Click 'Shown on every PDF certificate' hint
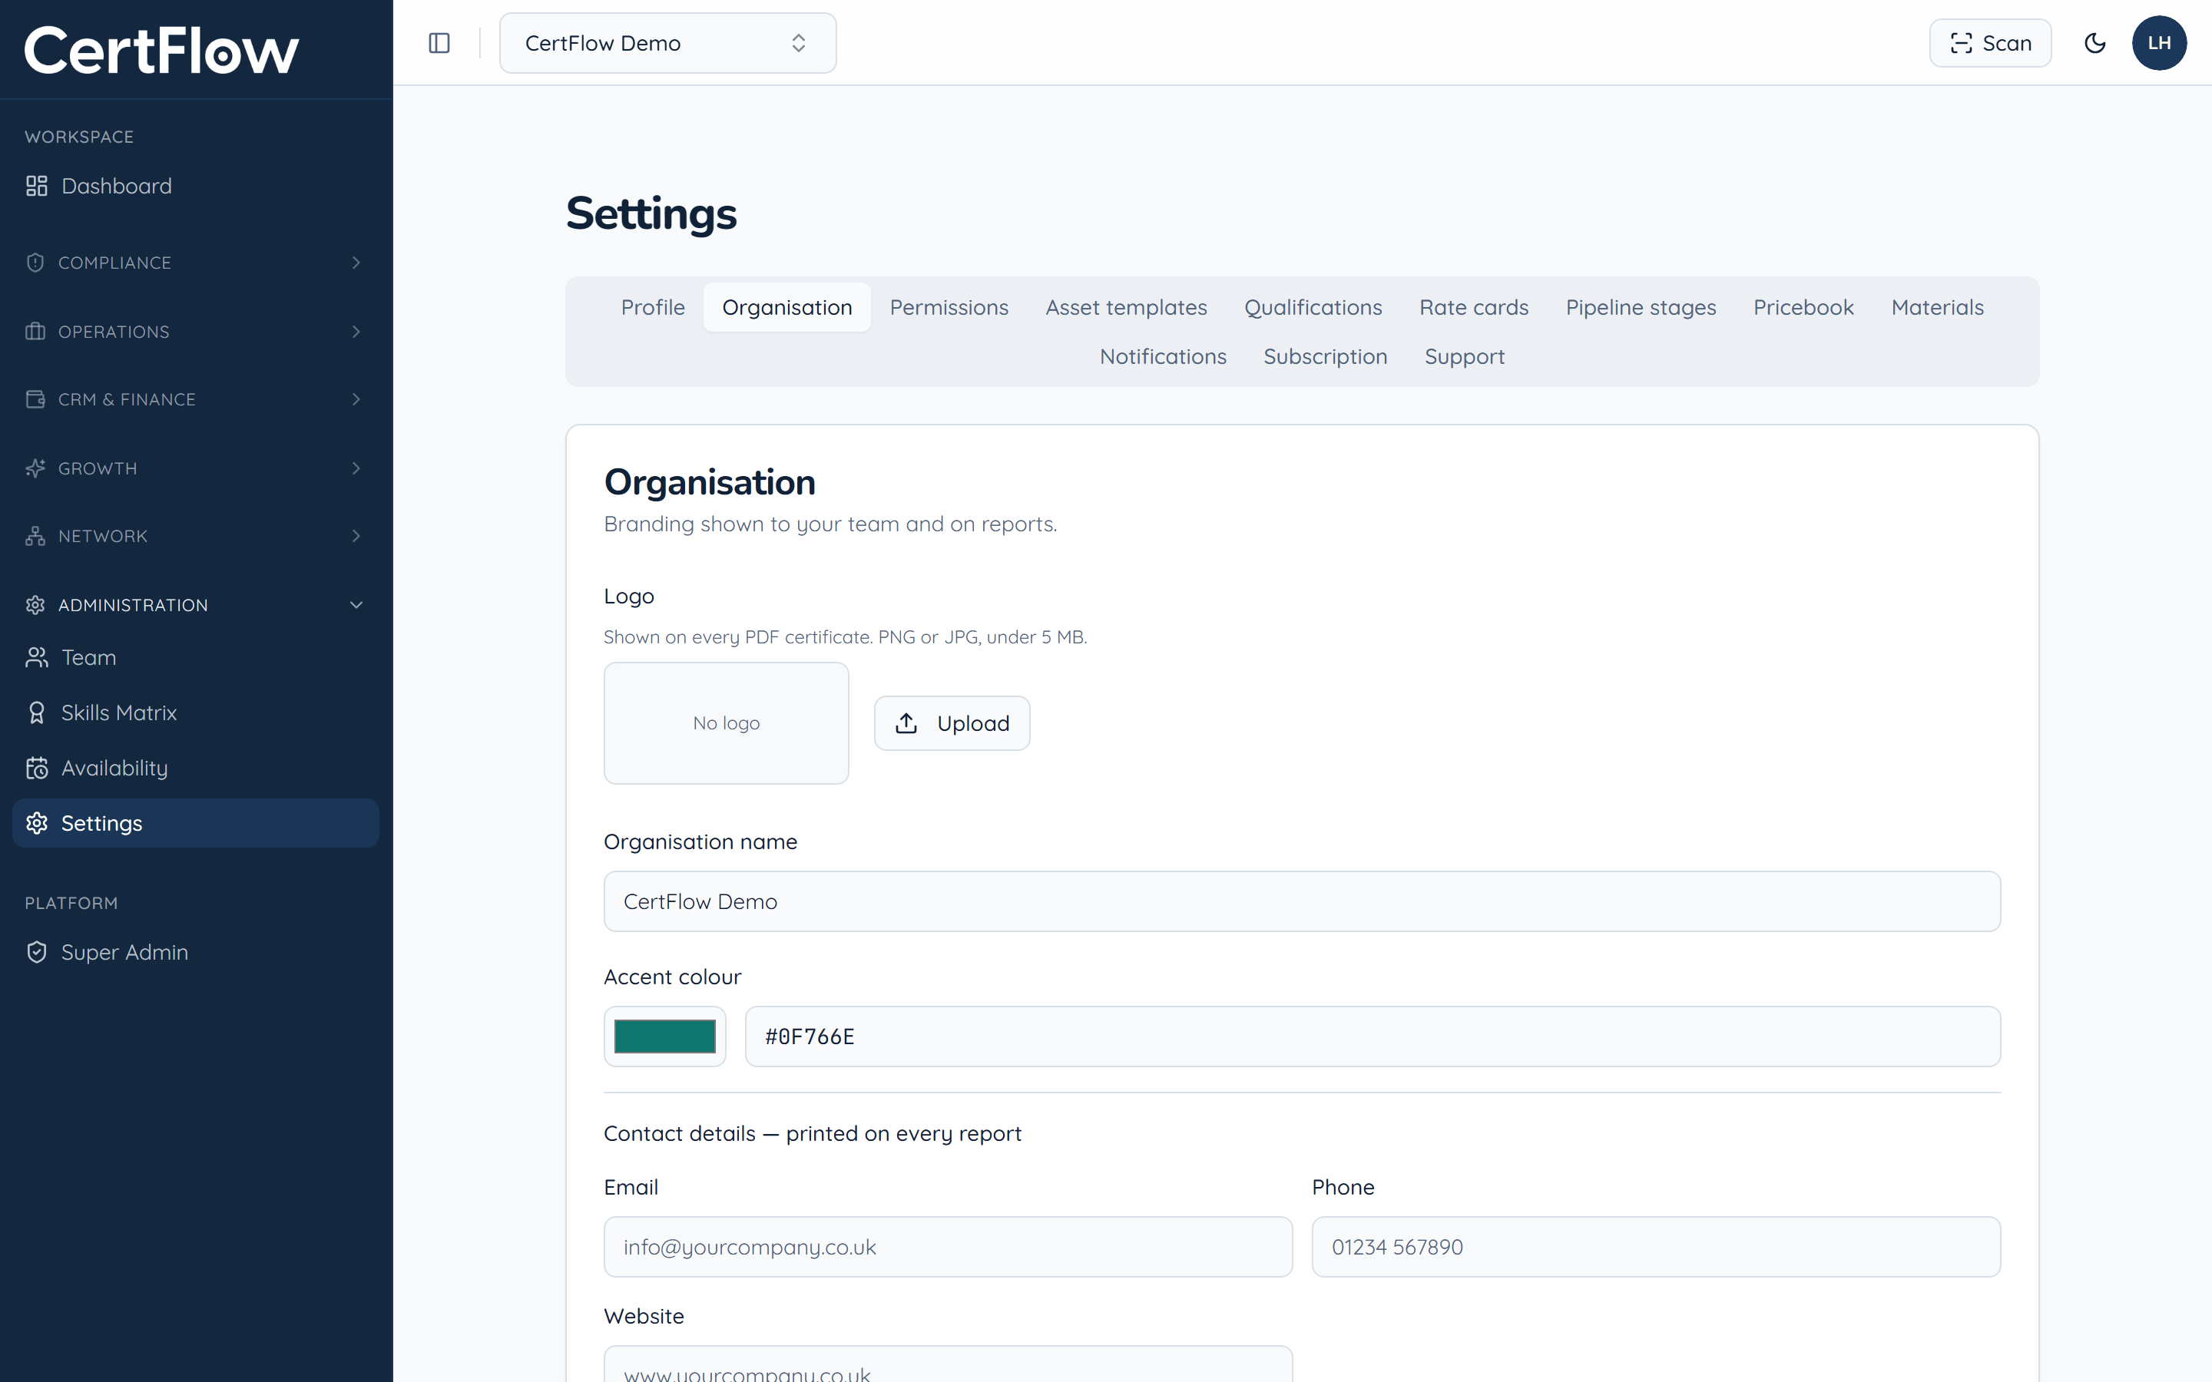Screen dimensions: 2212x1382 (x=846, y=638)
